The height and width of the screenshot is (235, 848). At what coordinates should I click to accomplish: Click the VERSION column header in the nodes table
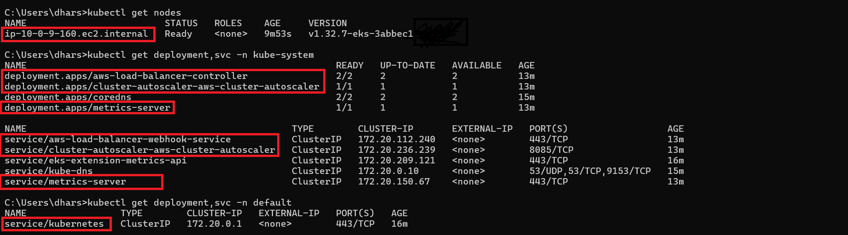tap(327, 23)
